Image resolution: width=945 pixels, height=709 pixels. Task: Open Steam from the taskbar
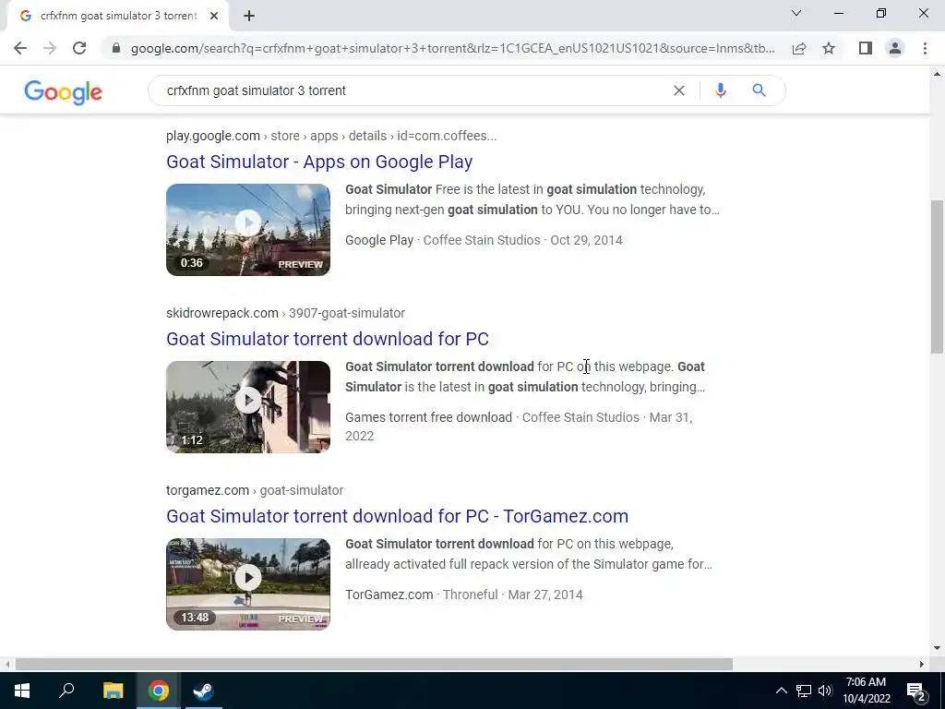point(204,691)
